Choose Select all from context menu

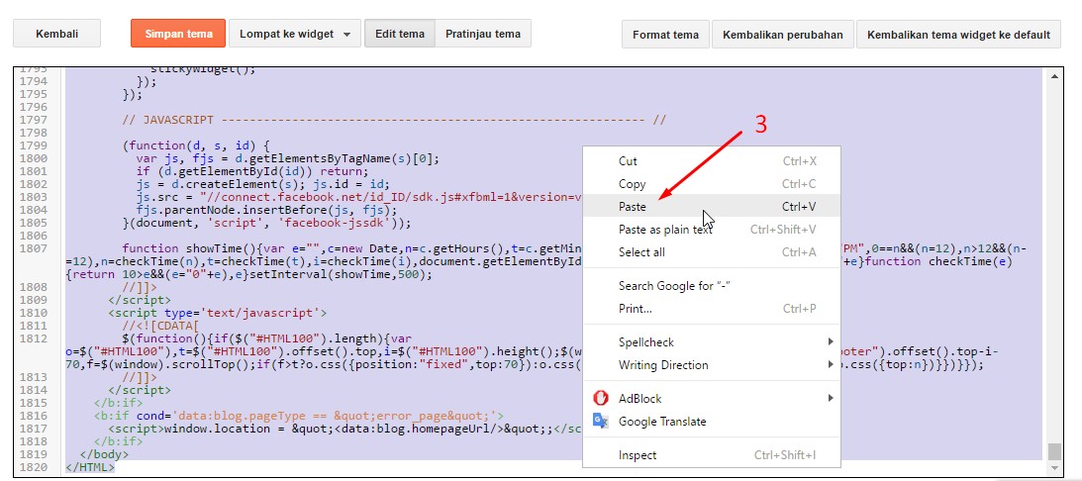point(712,252)
